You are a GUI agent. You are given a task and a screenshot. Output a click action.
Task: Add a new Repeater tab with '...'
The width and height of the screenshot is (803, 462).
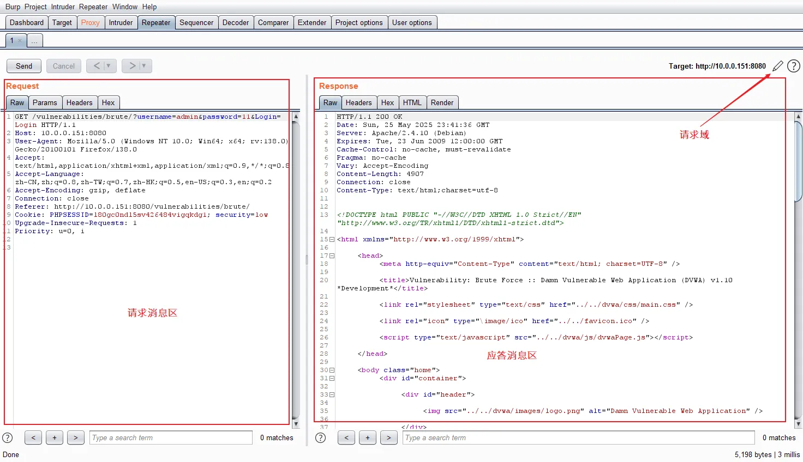[34, 41]
